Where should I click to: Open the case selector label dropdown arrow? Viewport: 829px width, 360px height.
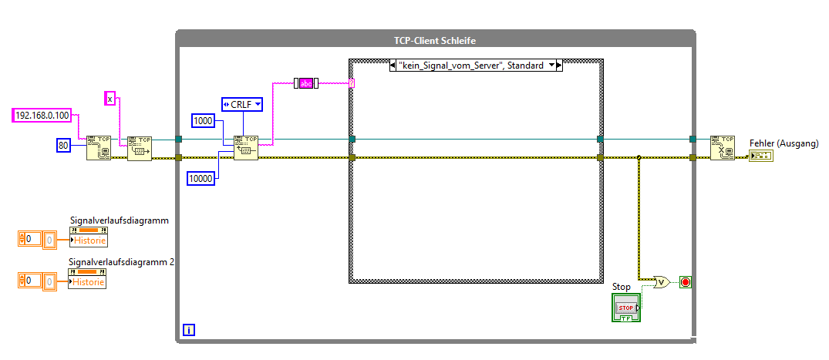pos(552,66)
